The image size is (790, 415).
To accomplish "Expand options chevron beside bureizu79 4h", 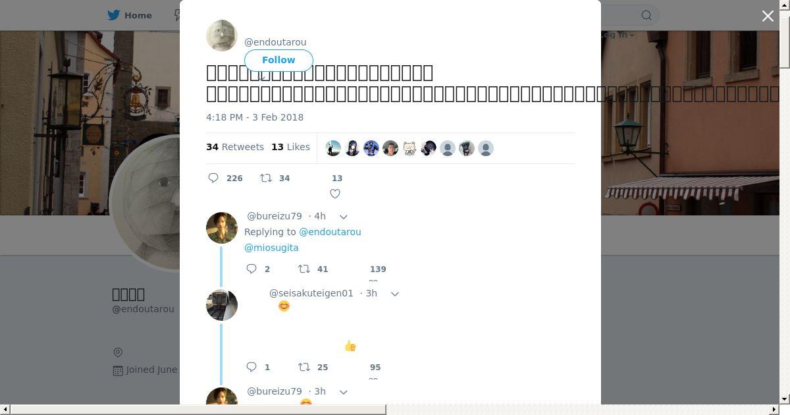I will pyautogui.click(x=344, y=217).
